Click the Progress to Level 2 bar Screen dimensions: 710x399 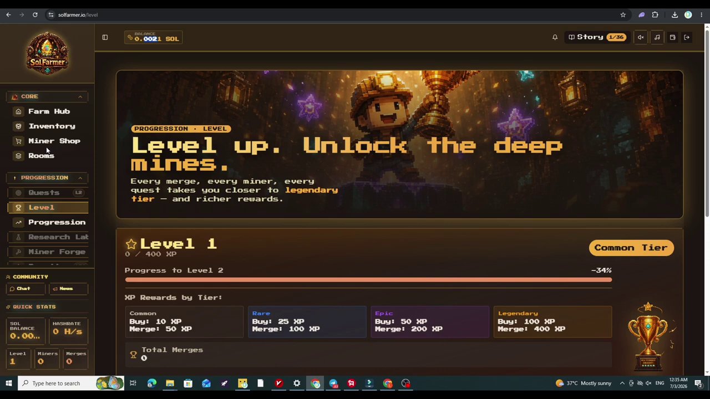click(368, 280)
